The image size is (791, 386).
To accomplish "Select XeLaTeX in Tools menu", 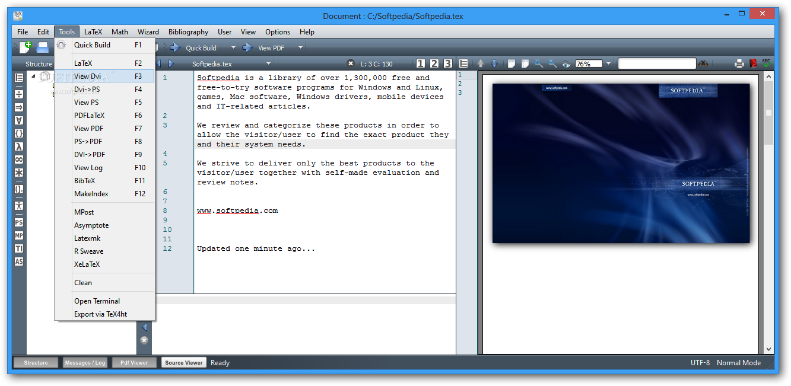I will pyautogui.click(x=104, y=264).
